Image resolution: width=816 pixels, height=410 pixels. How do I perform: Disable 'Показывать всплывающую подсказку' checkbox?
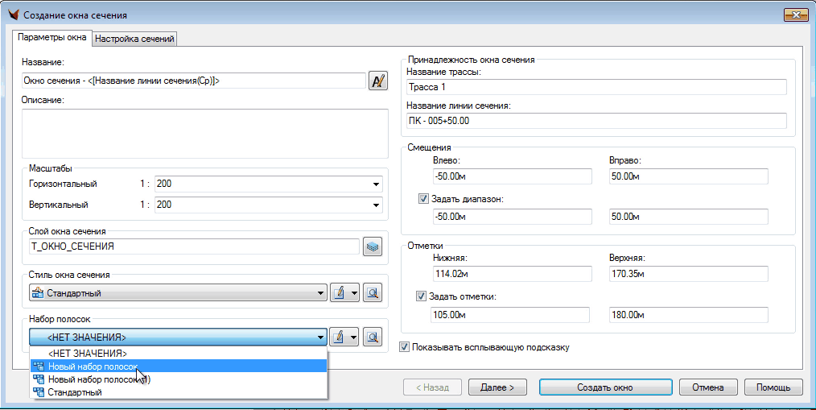[406, 347]
